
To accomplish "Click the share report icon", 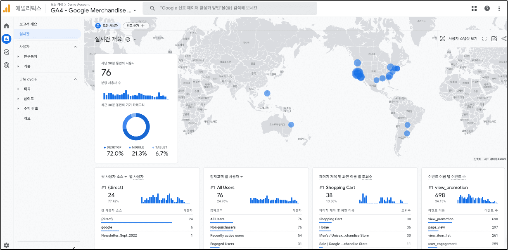I will 504,39.
